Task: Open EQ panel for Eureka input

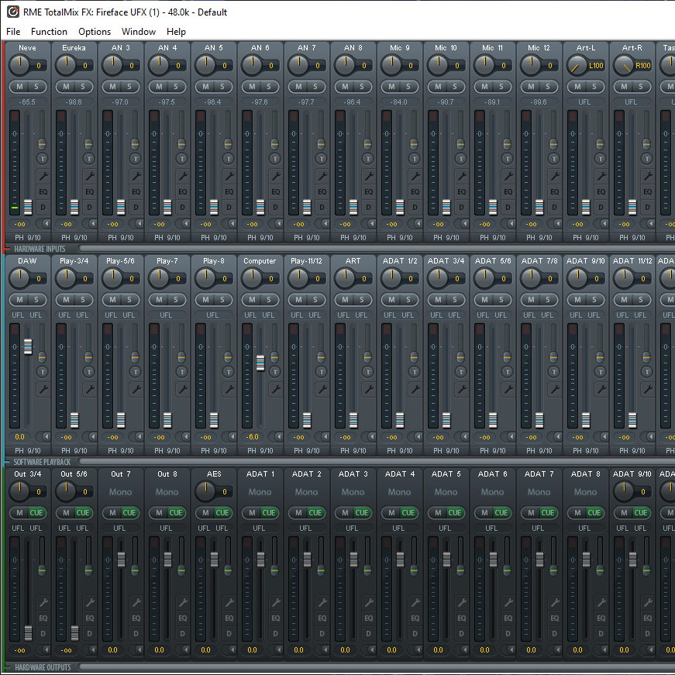Action: tap(89, 191)
